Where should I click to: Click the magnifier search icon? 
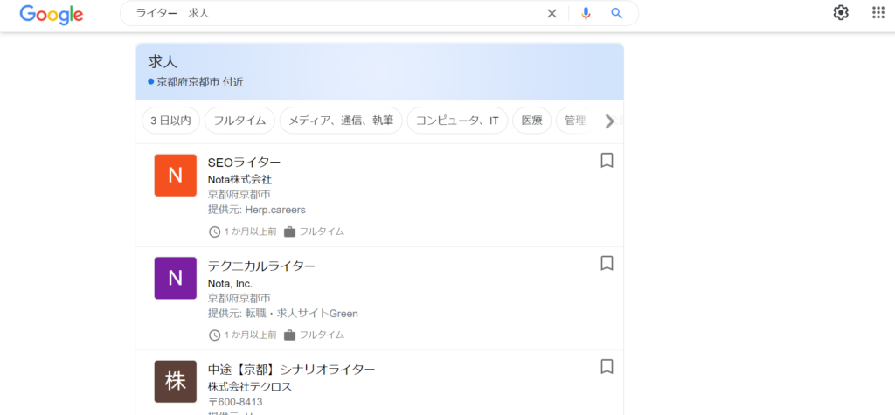(616, 14)
